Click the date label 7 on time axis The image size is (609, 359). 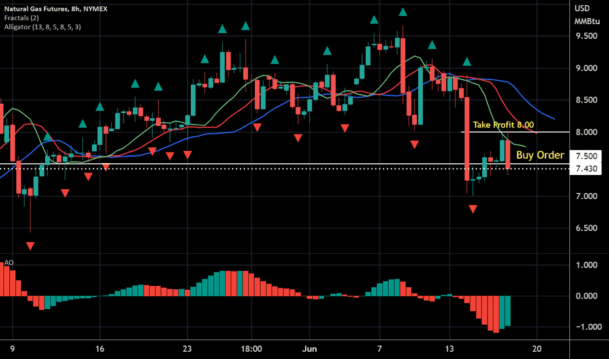[x=380, y=349]
